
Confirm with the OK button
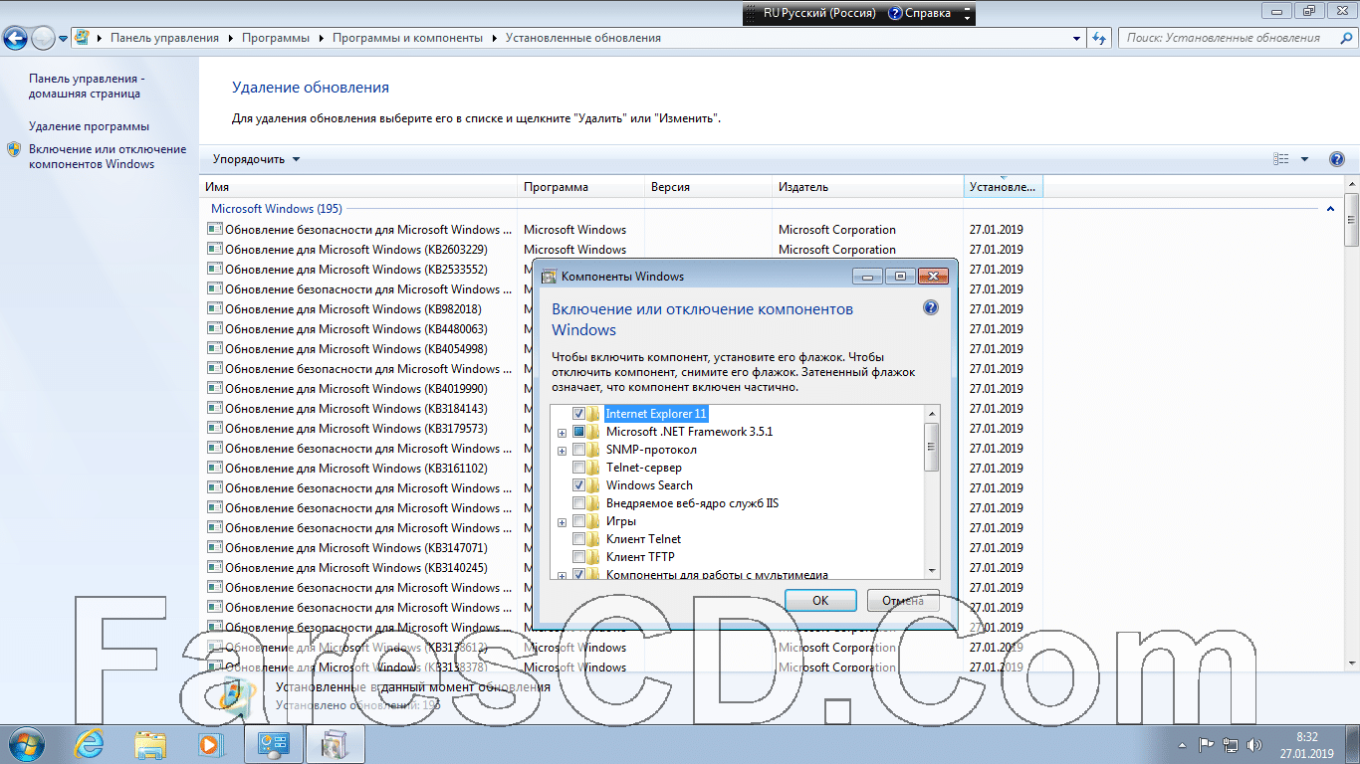(x=820, y=600)
